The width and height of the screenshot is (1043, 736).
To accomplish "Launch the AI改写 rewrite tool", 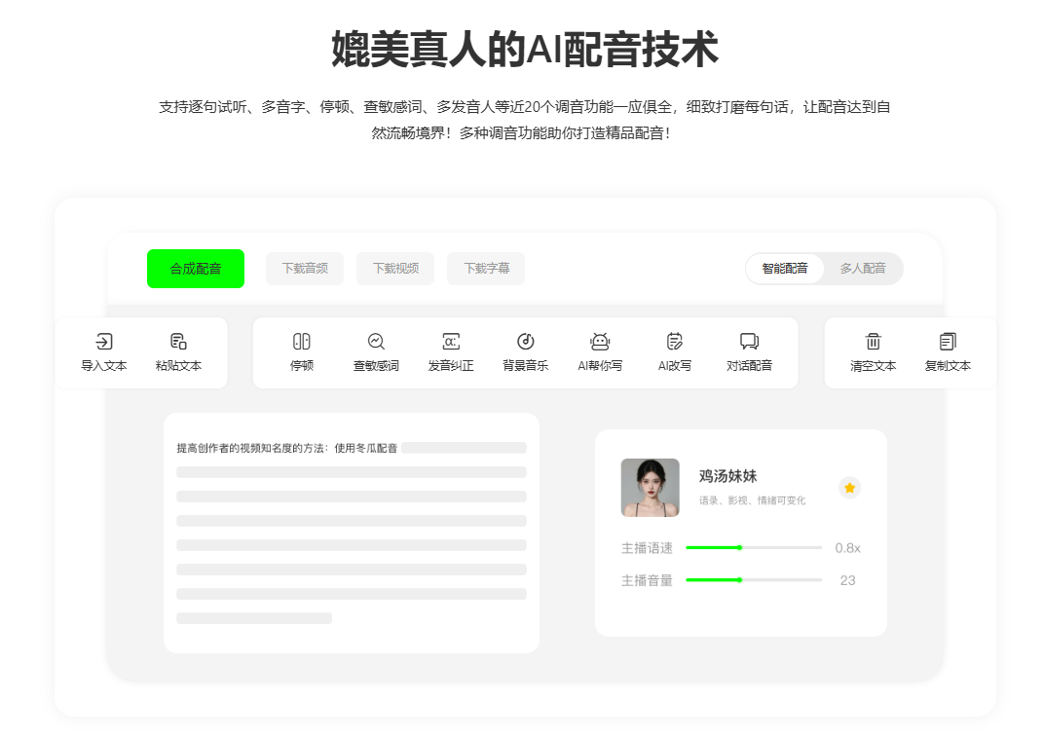I will coord(675,352).
